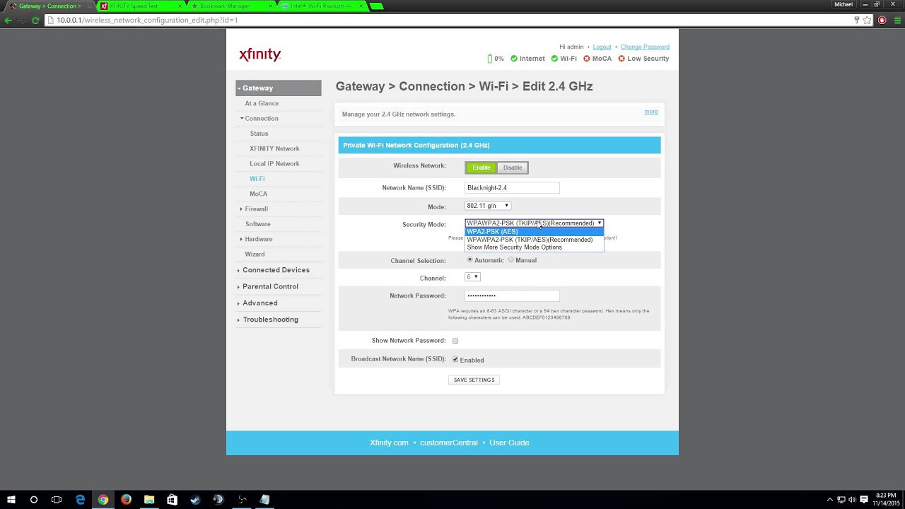This screenshot has height=509, width=905.
Task: Click the Network Name SSID field
Action: [x=512, y=188]
